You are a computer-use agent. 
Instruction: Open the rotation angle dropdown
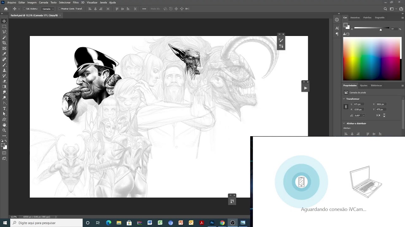[364, 115]
